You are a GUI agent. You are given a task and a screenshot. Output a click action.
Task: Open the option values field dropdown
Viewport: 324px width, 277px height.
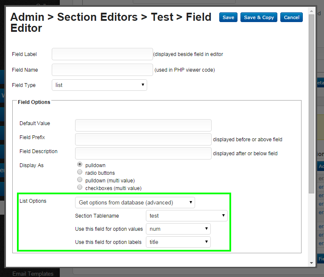(178, 229)
